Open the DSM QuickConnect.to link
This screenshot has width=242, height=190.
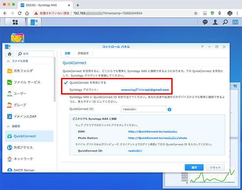152,132
